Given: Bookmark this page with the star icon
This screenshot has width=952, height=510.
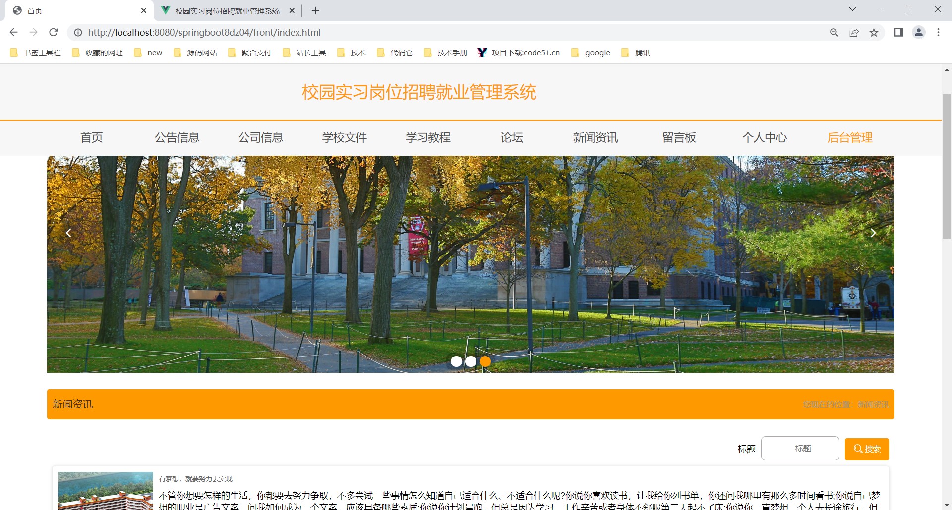Looking at the screenshot, I should [x=874, y=32].
